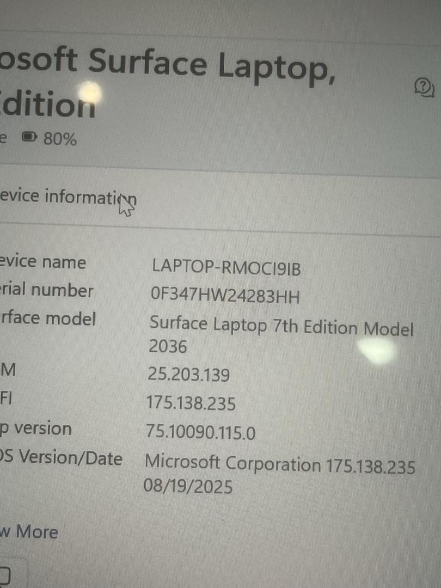The width and height of the screenshot is (441, 588).
Task: Click the 80% battery percentage text
Action: [x=60, y=139]
